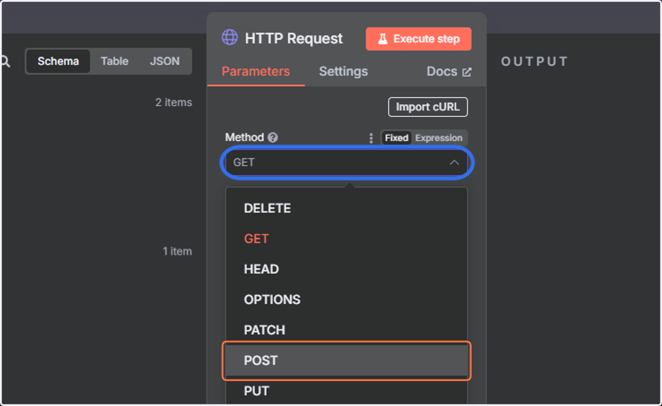Select the Table view tab
The width and height of the screenshot is (662, 406).
point(114,61)
